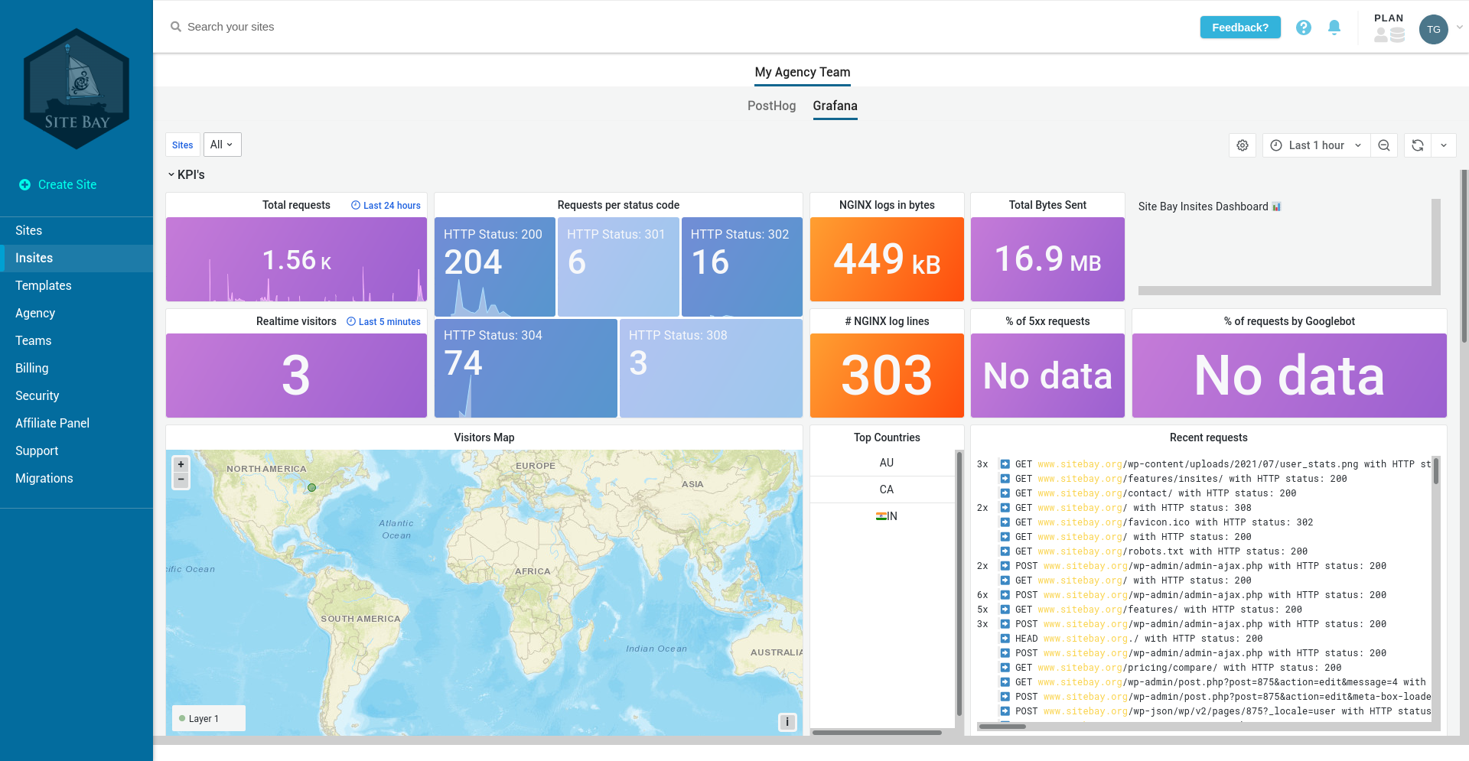
Task: Click the Recent requests horizontal scrollbar
Action: (1002, 727)
